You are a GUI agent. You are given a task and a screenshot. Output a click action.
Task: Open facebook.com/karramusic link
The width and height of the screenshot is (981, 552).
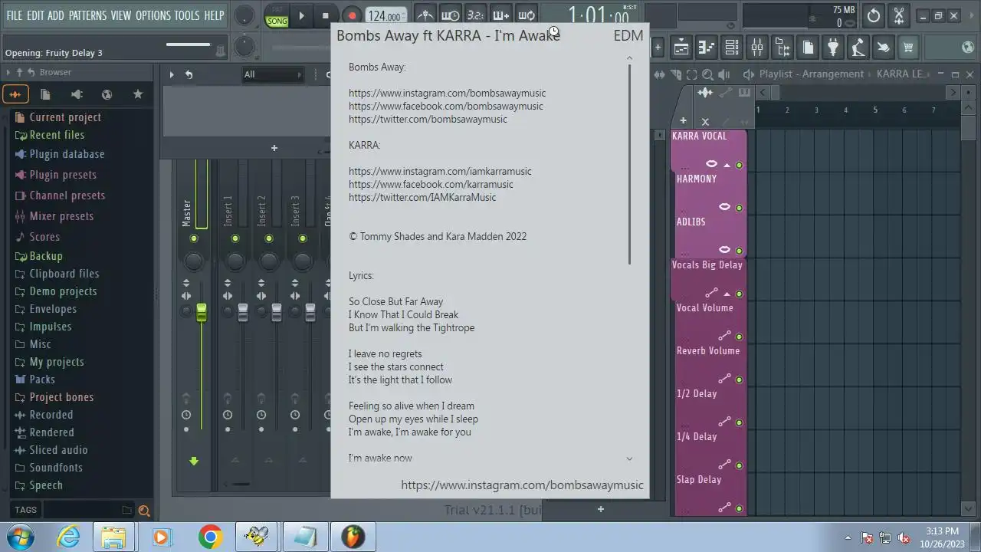point(431,185)
